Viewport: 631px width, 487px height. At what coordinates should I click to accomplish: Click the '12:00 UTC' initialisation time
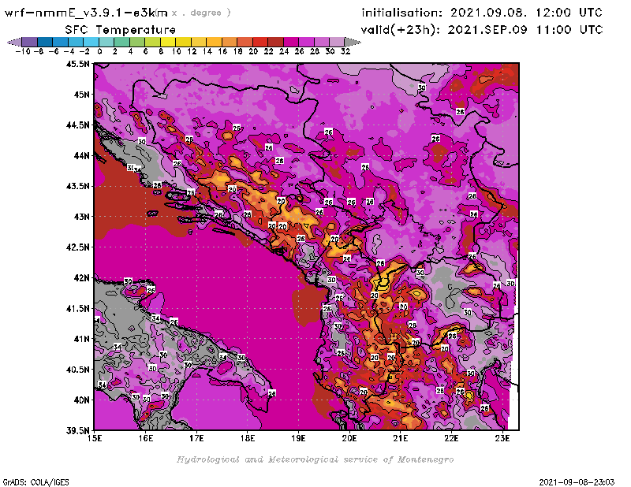pyautogui.click(x=569, y=13)
